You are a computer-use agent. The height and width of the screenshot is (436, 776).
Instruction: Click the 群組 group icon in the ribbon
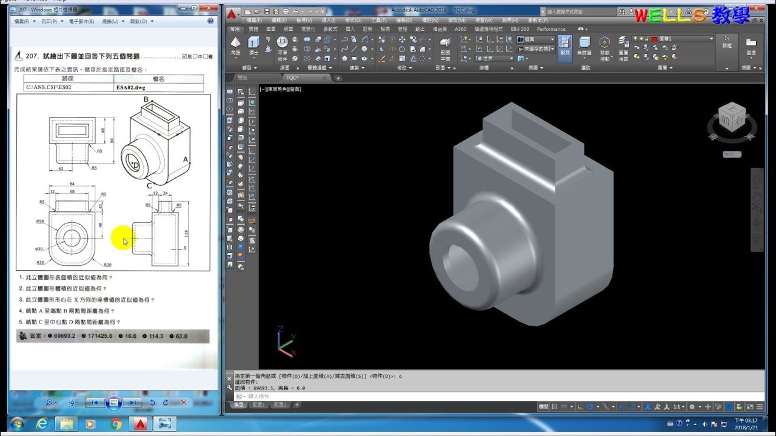[727, 41]
